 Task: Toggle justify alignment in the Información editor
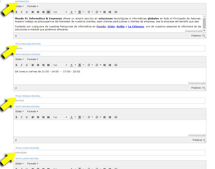[x=49, y=12]
